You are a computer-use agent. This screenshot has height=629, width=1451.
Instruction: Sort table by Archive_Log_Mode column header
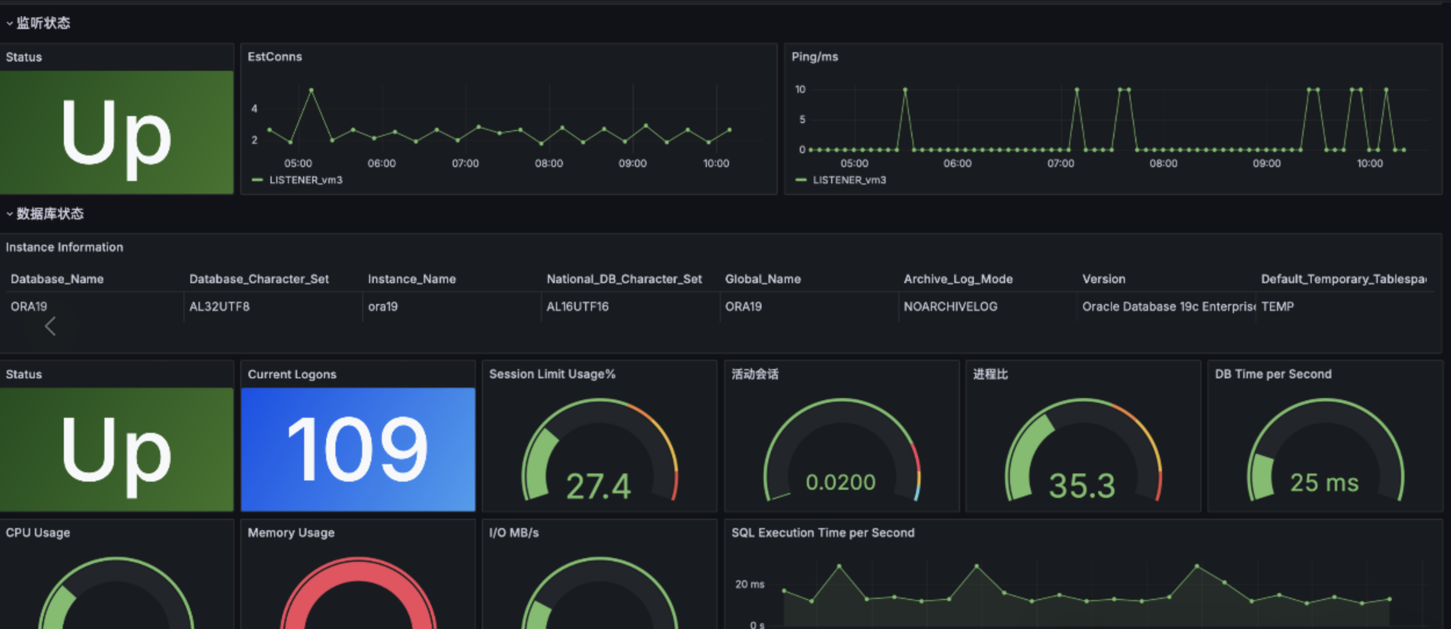coord(958,279)
